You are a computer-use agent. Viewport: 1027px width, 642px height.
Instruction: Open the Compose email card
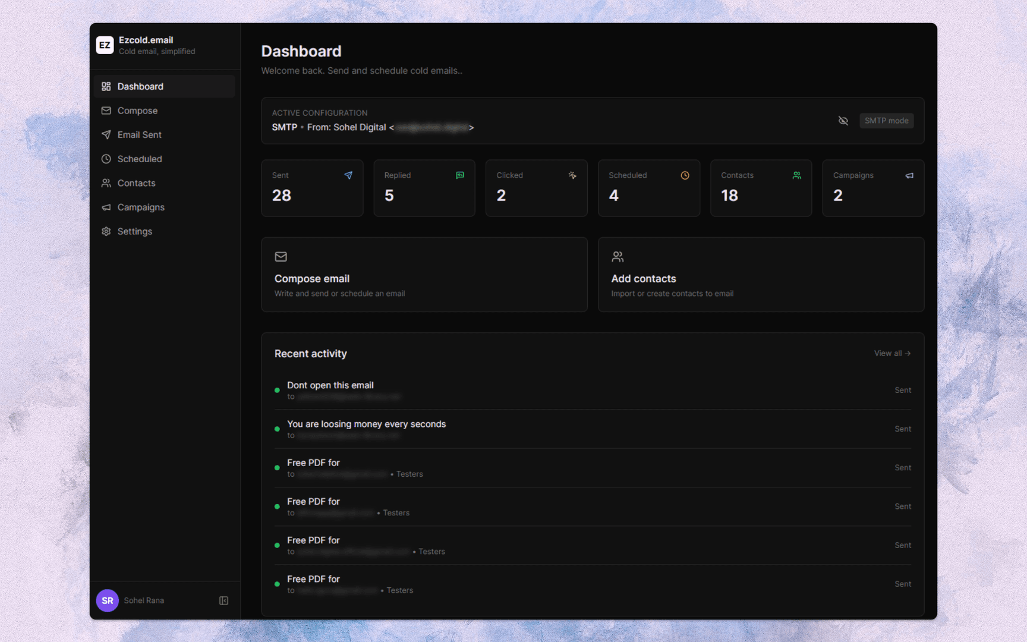[x=424, y=275]
